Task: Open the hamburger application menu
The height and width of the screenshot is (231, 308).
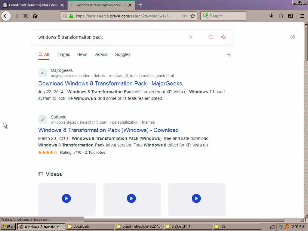Action: [302, 16]
